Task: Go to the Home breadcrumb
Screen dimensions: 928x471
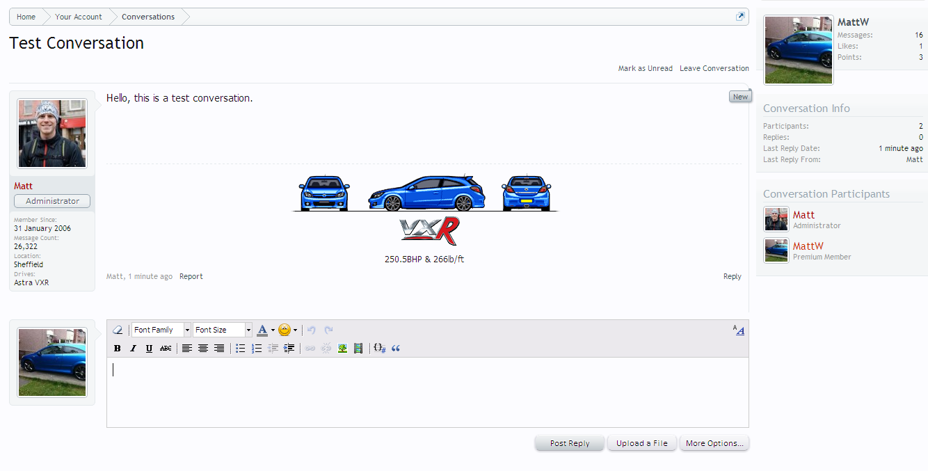Action: [26, 17]
